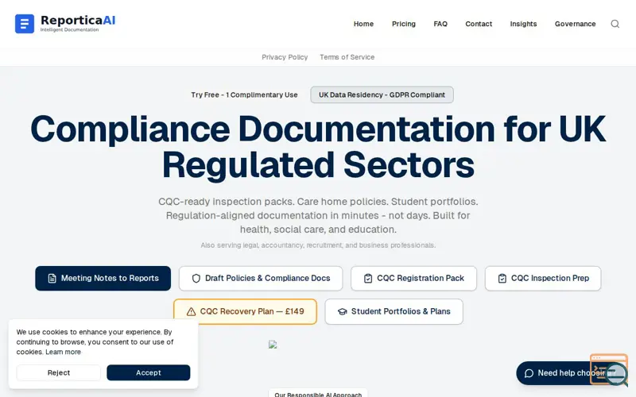Open the Privacy Policy link
Image resolution: width=636 pixels, height=397 pixels.
pos(285,57)
